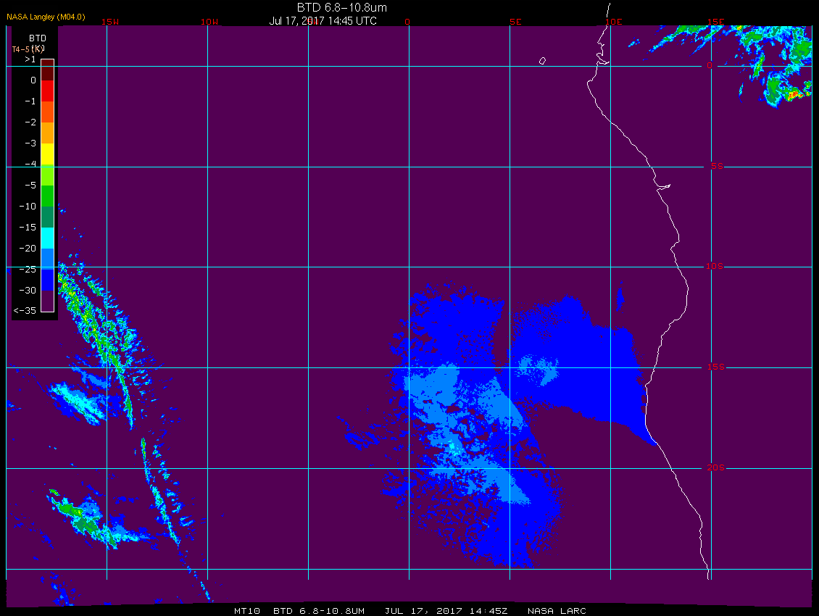Click the '-5' colorbar label
The width and height of the screenshot is (819, 616).
tap(30, 186)
